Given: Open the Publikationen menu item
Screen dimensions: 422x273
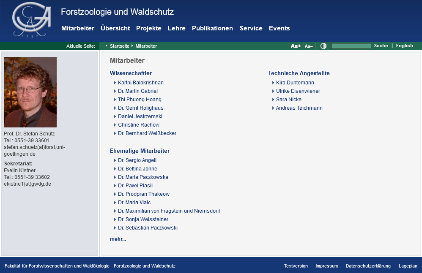Looking at the screenshot, I should coord(212,28).
